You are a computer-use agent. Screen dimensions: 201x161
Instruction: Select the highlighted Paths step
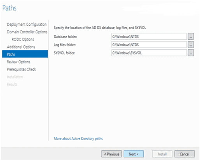[25, 54]
